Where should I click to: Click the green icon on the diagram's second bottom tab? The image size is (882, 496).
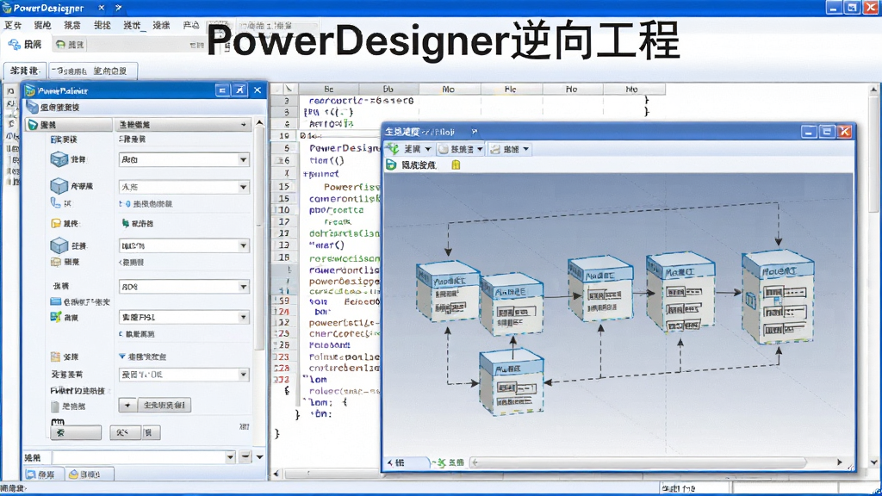[442, 462]
